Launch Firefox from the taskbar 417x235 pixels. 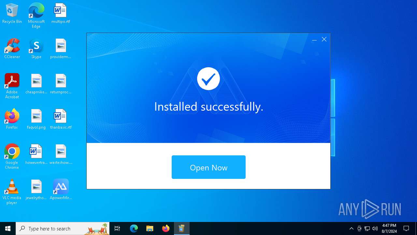(x=166, y=228)
